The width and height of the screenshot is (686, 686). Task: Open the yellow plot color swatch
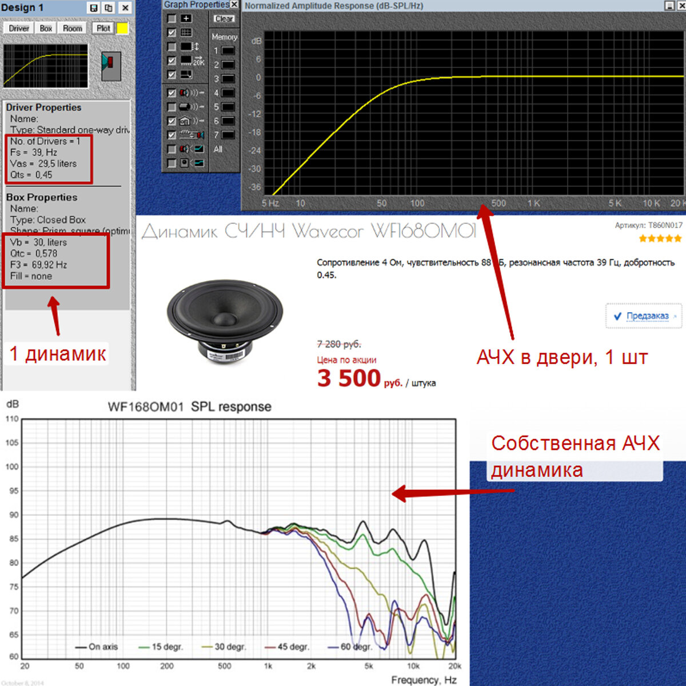coord(122,28)
